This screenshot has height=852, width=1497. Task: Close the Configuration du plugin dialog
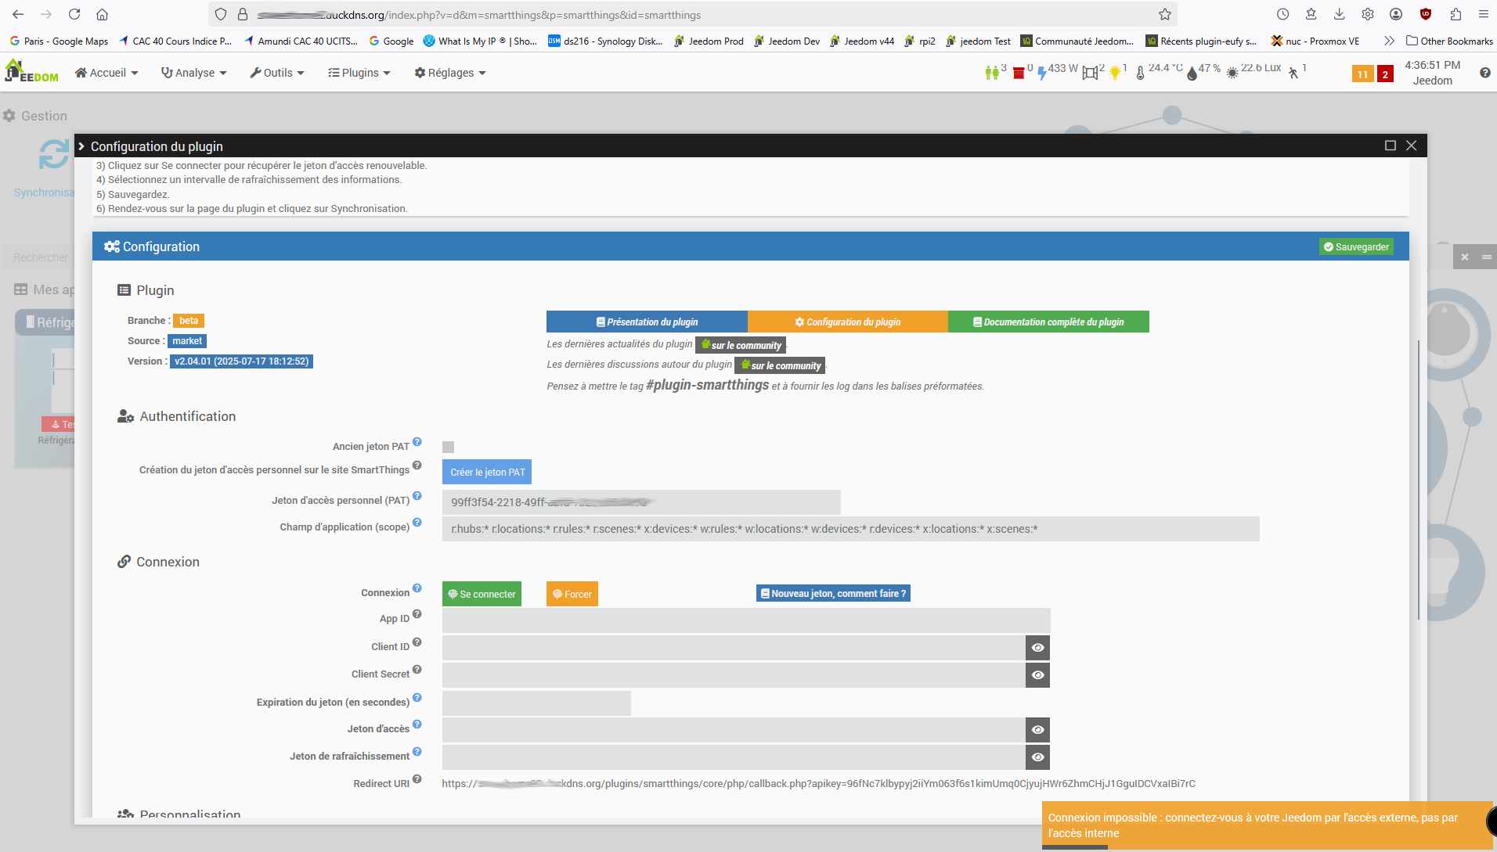[x=1411, y=146]
